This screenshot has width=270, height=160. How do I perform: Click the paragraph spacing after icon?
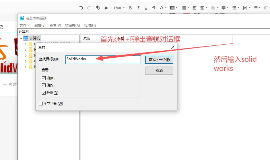(x=224, y=8)
